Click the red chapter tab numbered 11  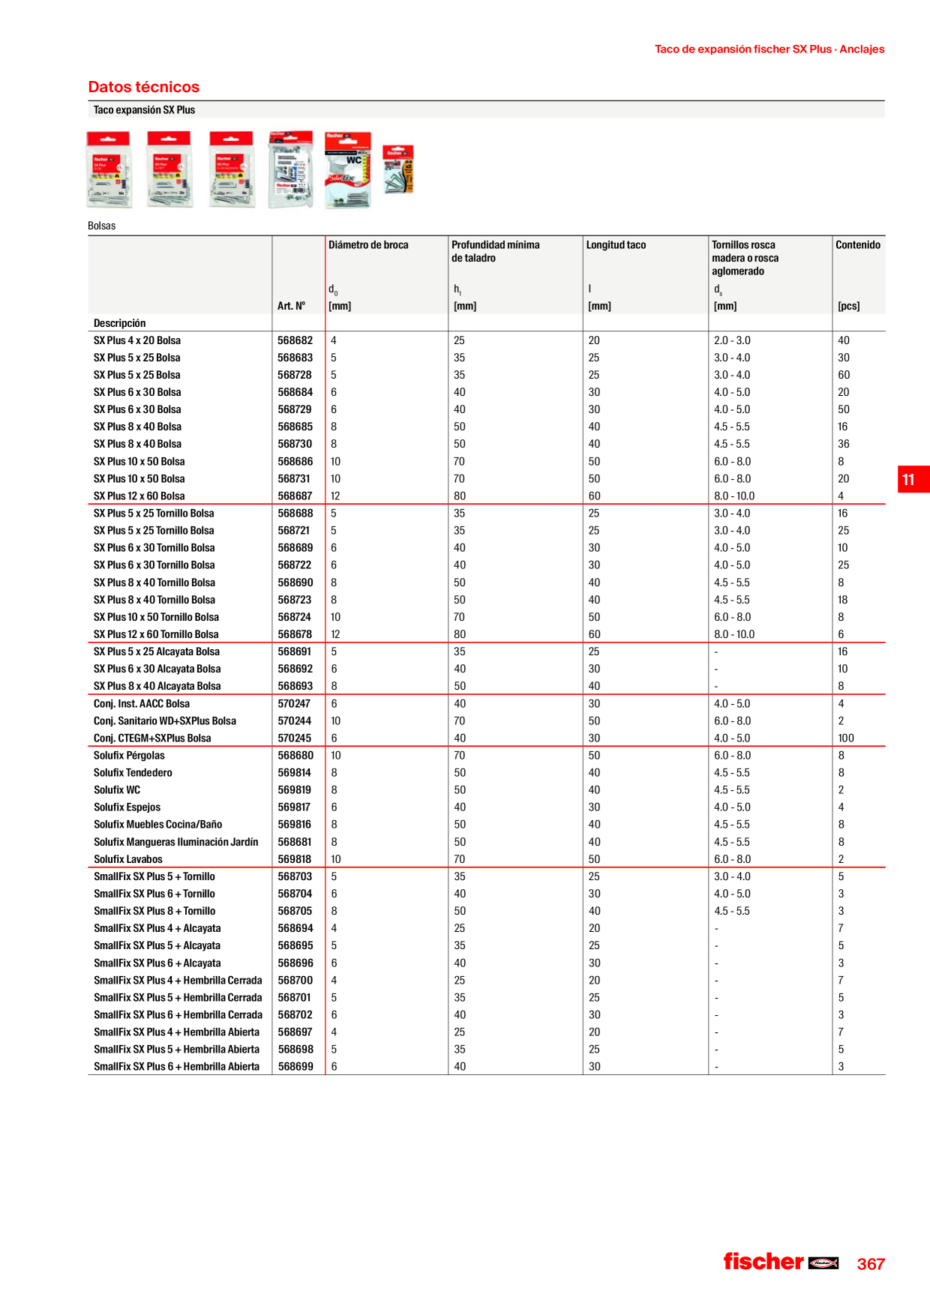coord(913,479)
